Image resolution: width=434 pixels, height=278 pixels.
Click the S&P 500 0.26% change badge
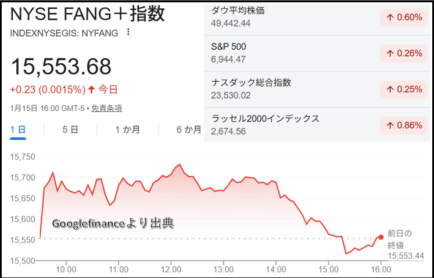click(401, 53)
